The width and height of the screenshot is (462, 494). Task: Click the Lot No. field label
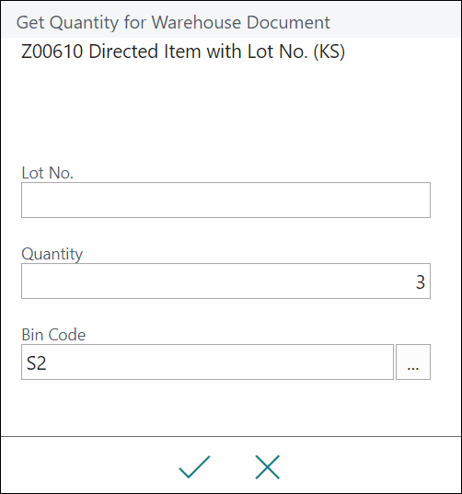(47, 173)
